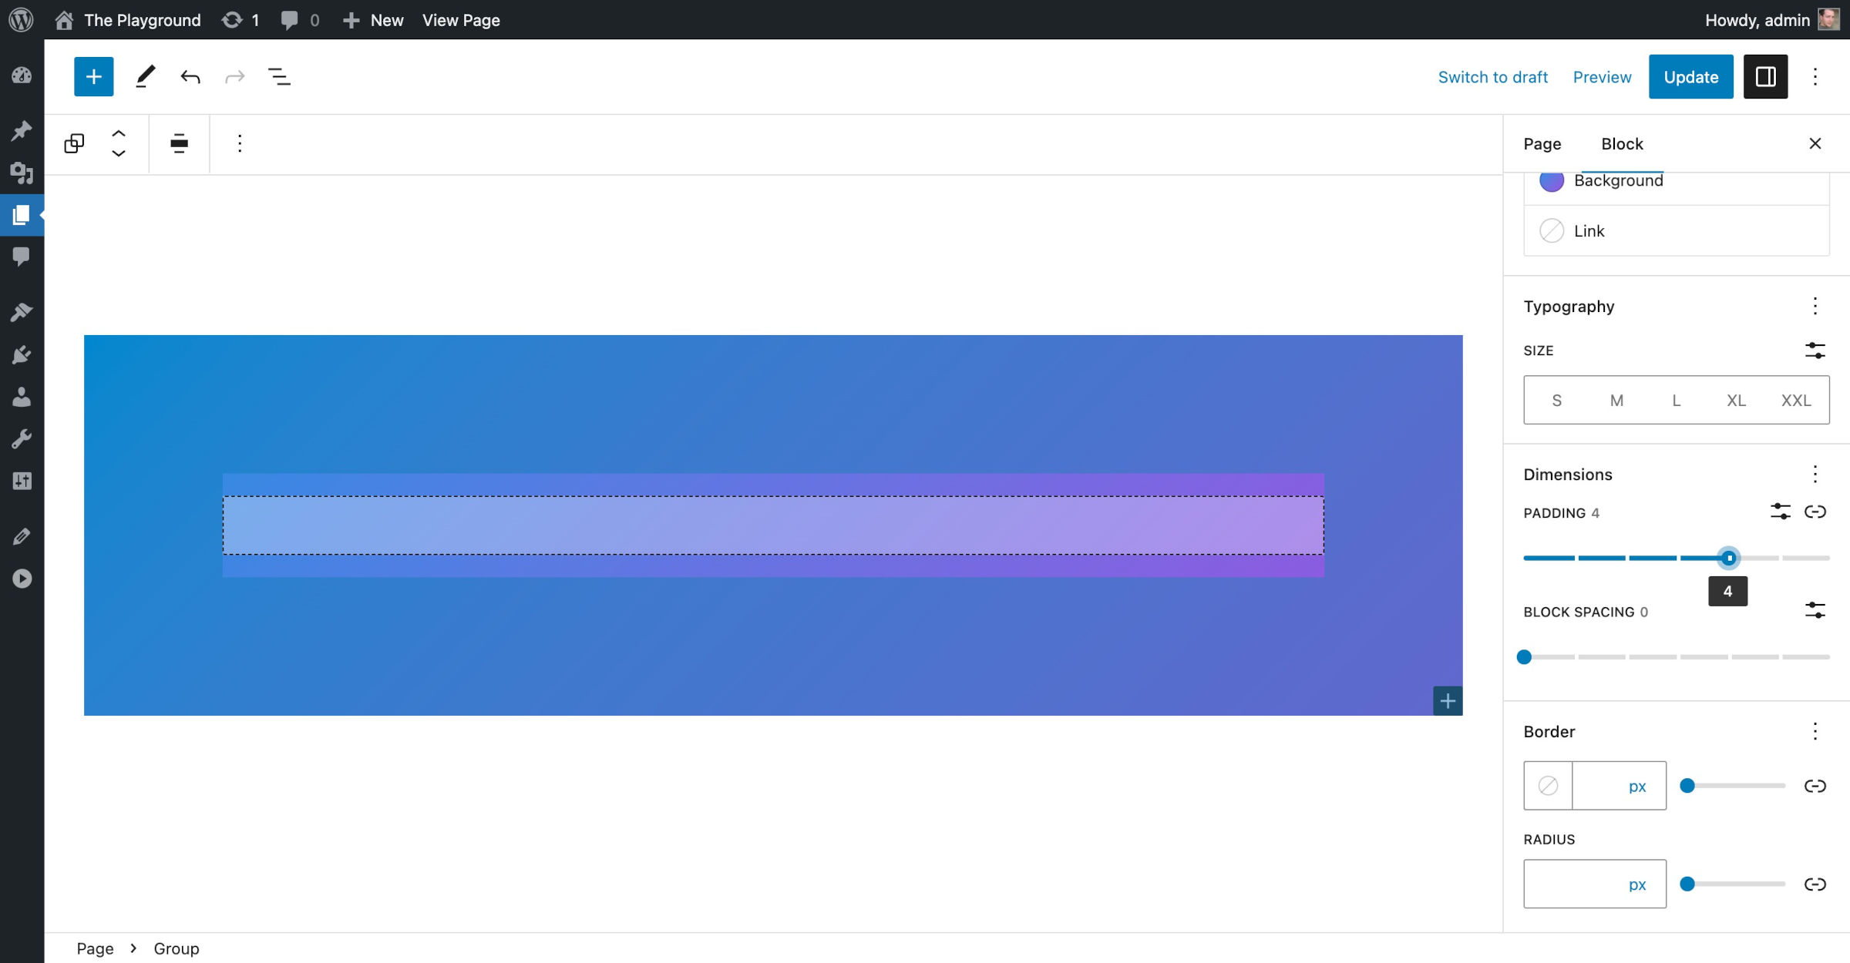This screenshot has height=963, width=1850.
Task: Open the New menu in admin bar
Action: point(373,20)
